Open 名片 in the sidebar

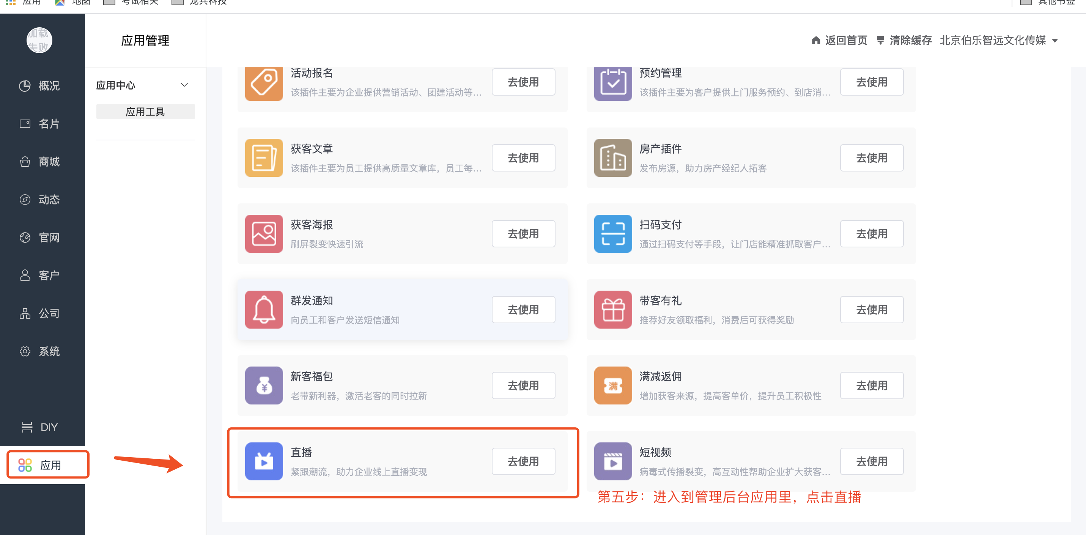(x=40, y=124)
